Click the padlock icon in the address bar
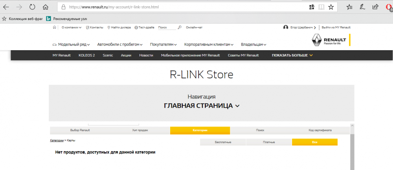The image size is (393, 170). (63, 7)
